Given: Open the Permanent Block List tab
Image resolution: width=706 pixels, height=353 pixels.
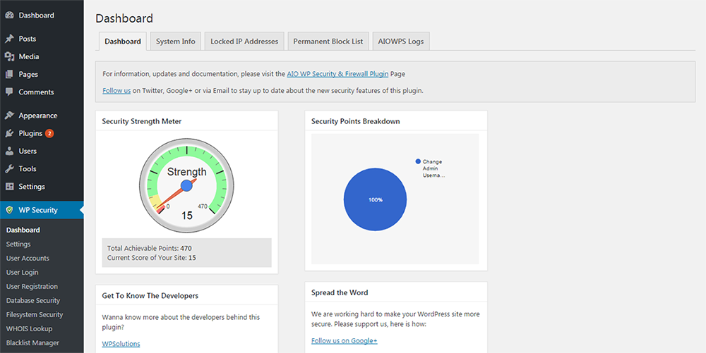Looking at the screenshot, I should (x=328, y=42).
